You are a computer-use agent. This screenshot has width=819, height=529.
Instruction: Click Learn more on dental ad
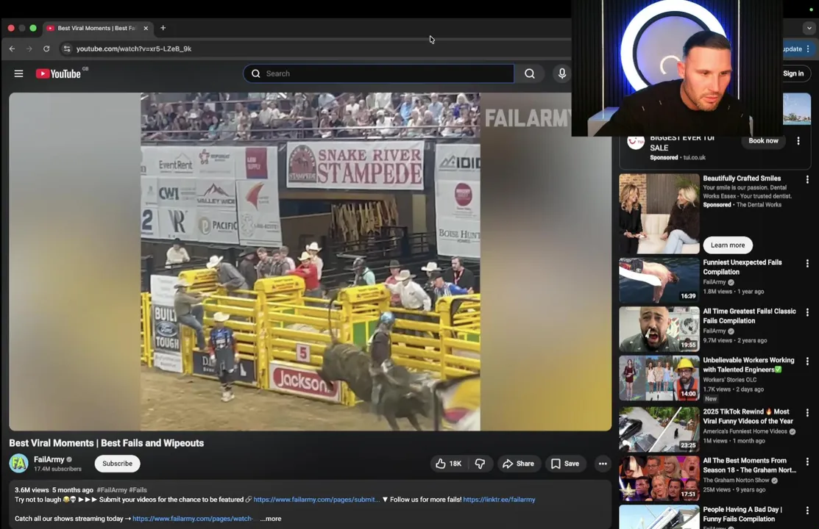[x=728, y=245]
